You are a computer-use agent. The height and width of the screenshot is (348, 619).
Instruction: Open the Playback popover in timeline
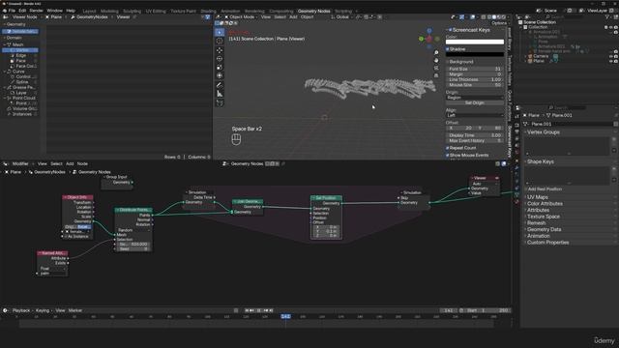(21, 310)
